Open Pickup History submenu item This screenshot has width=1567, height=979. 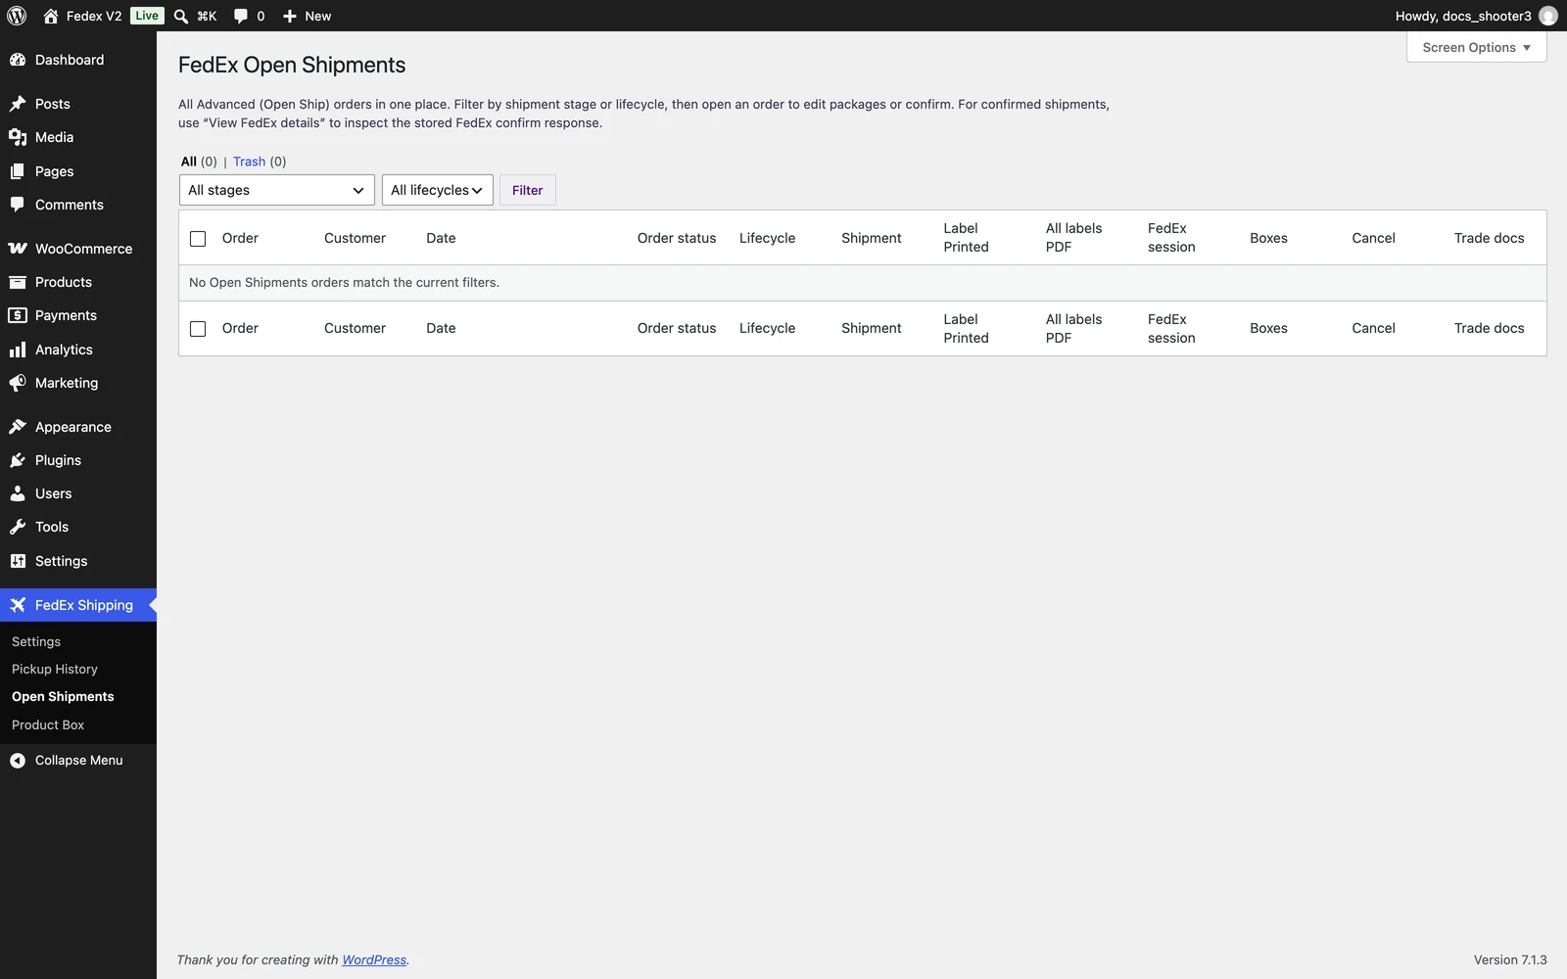55,670
